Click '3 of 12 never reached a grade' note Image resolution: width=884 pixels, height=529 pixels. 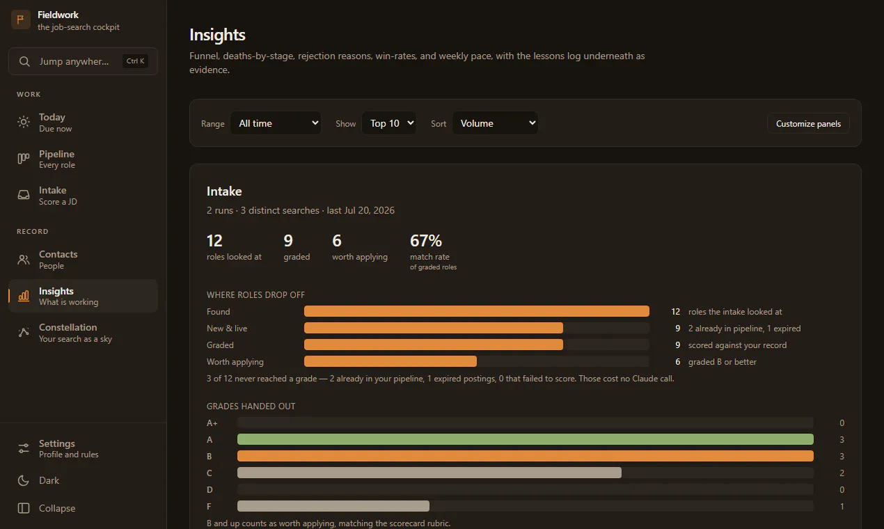[441, 379]
